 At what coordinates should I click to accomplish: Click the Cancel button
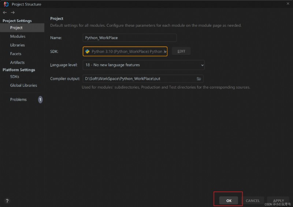[253, 201]
